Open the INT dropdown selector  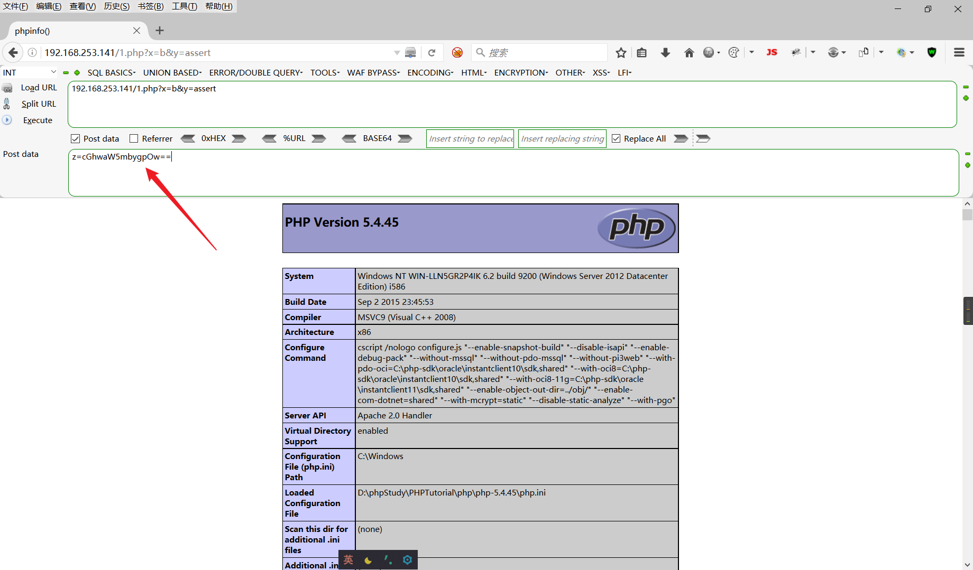click(29, 72)
